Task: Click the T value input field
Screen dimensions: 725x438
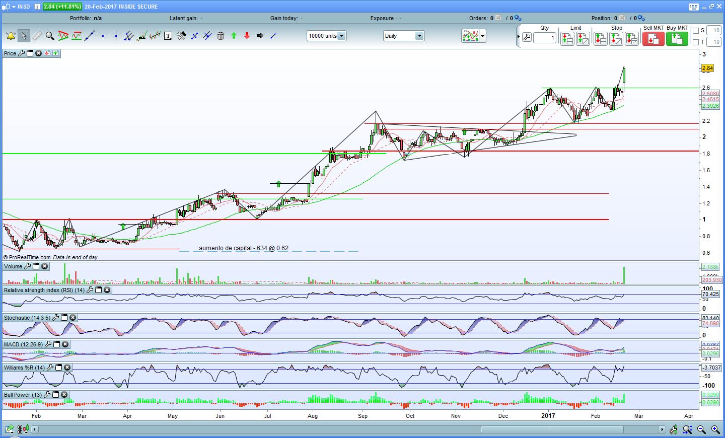Action: coord(714,42)
